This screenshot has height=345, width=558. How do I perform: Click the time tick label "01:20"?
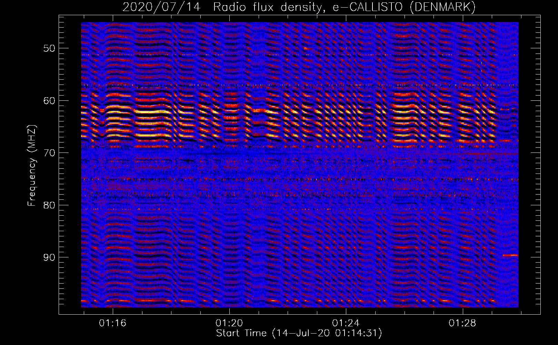click(229, 323)
